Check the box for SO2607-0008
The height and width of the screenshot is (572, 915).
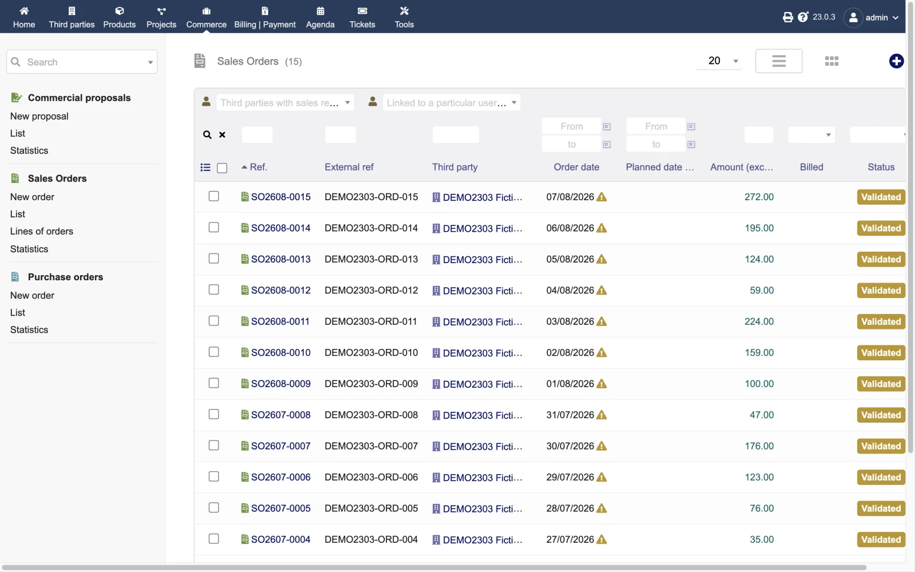214,415
